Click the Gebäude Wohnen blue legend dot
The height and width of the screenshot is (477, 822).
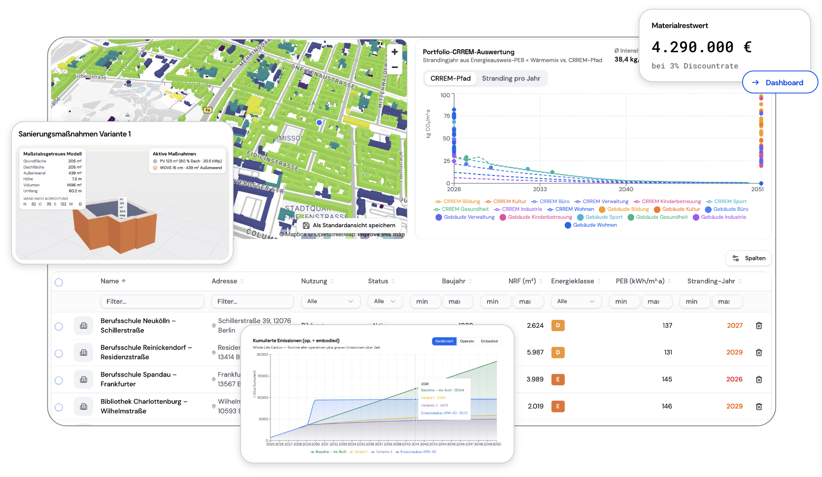click(x=568, y=225)
